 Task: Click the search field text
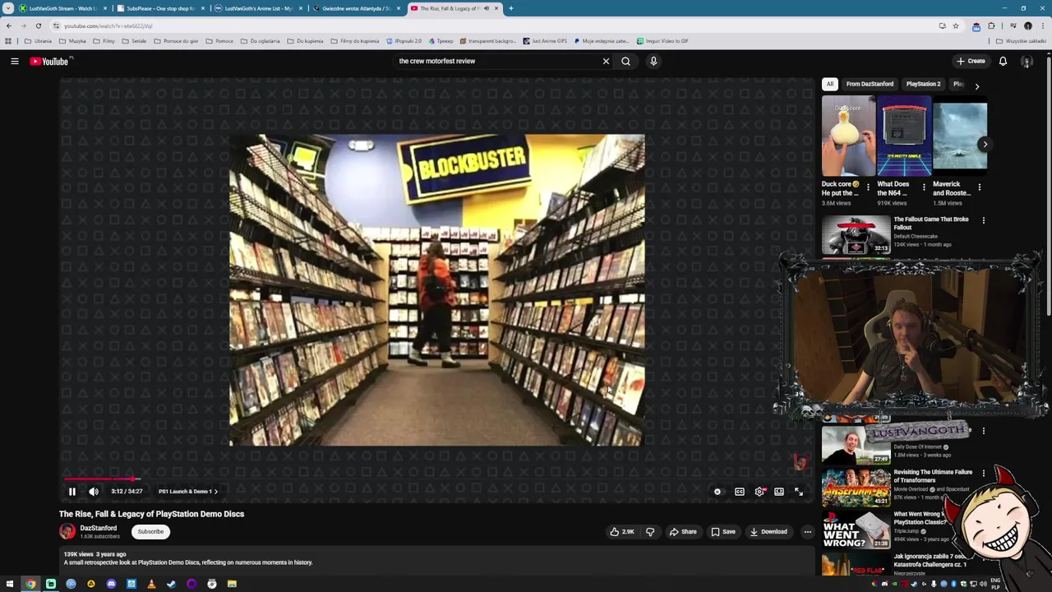pos(437,61)
